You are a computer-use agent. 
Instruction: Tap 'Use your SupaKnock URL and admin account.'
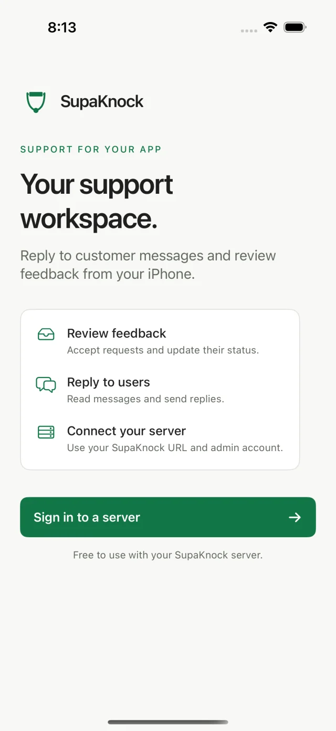point(175,448)
